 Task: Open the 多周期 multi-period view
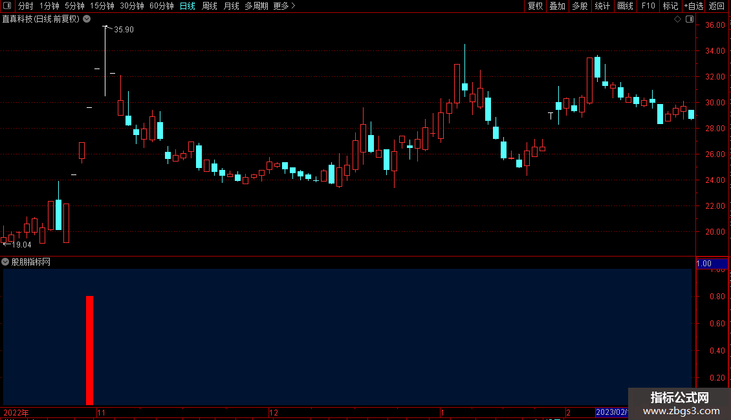click(256, 6)
